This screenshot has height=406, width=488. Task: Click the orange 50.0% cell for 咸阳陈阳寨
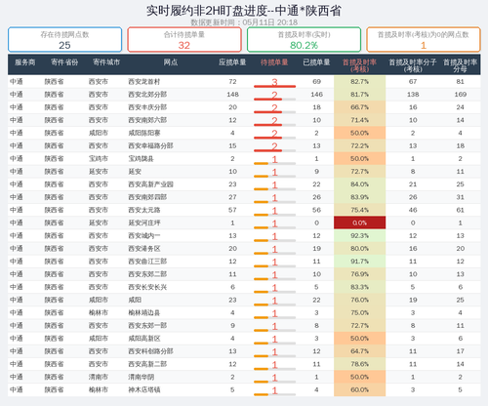pos(359,133)
